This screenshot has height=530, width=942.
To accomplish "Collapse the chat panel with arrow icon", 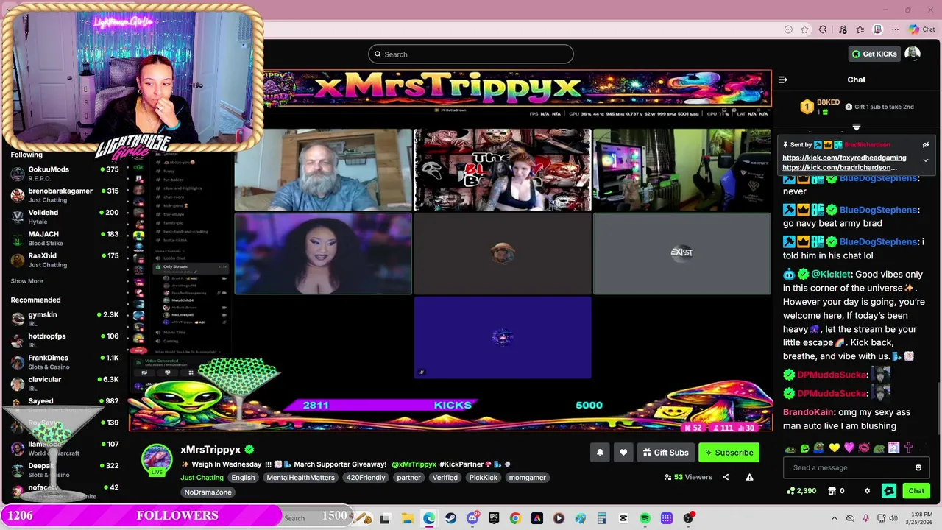I will click(x=782, y=79).
